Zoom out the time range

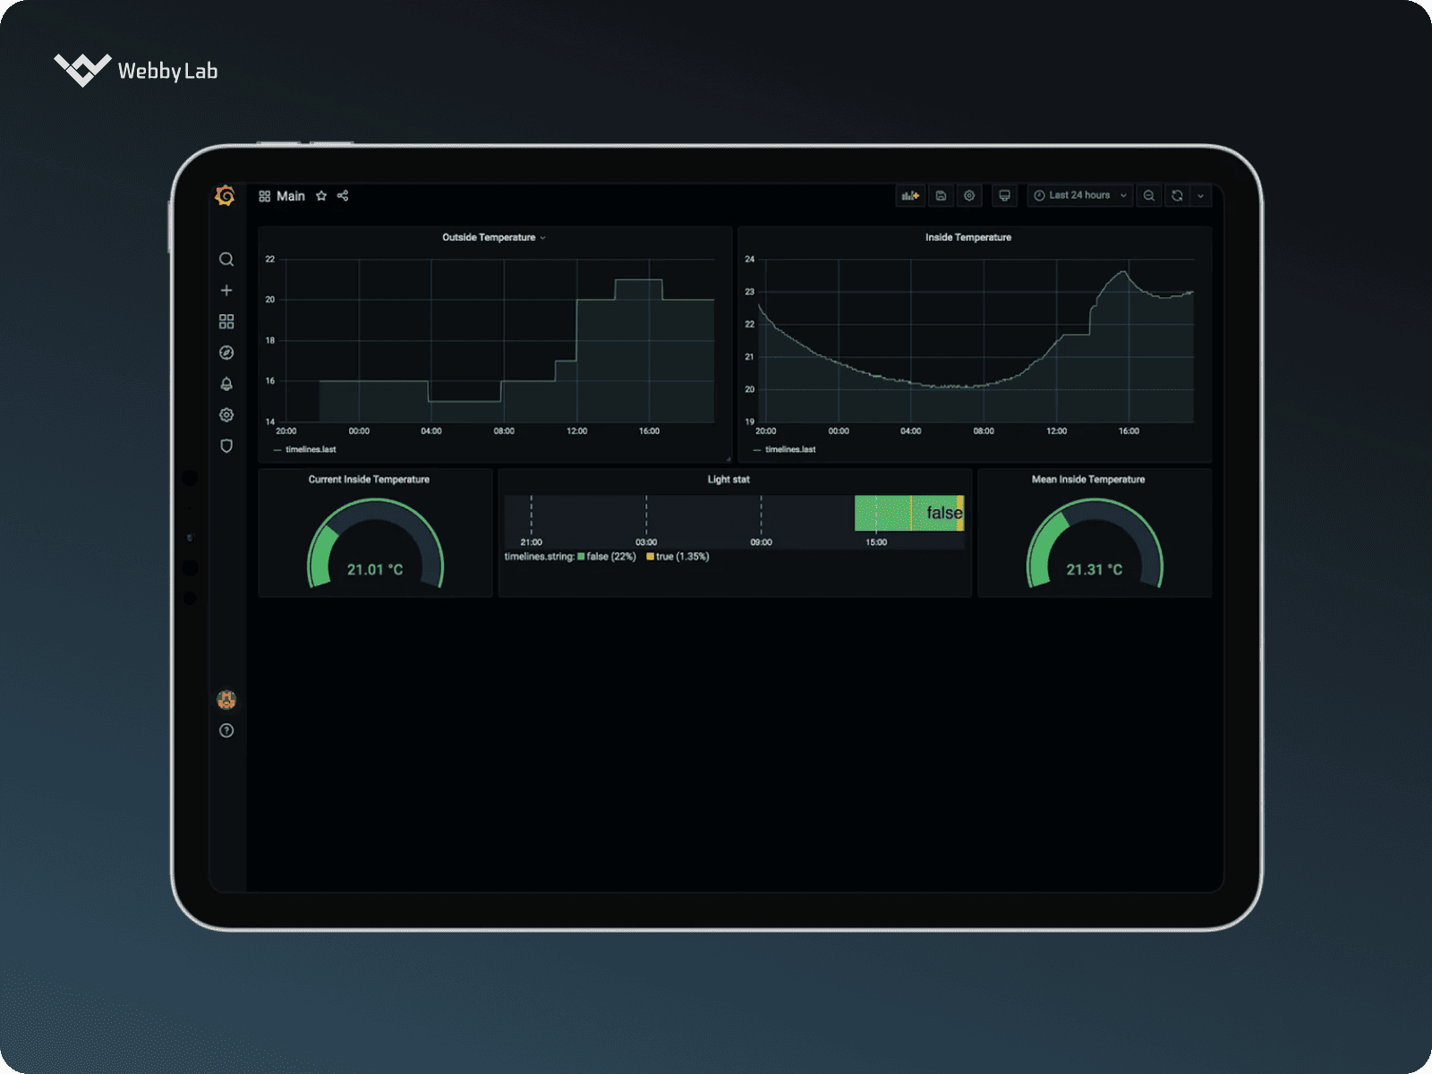coord(1149,195)
